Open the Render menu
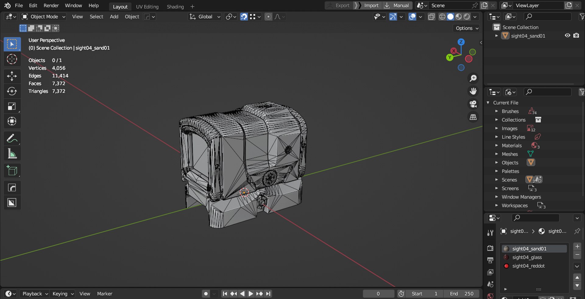Image resolution: width=585 pixels, height=299 pixels. (x=51, y=5)
